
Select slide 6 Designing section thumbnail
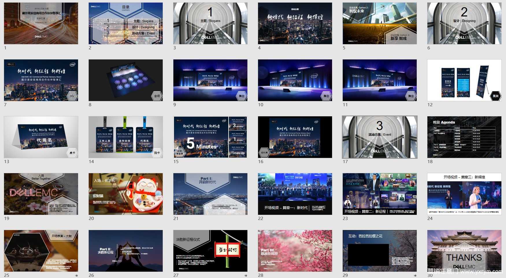pyautogui.click(x=464, y=23)
